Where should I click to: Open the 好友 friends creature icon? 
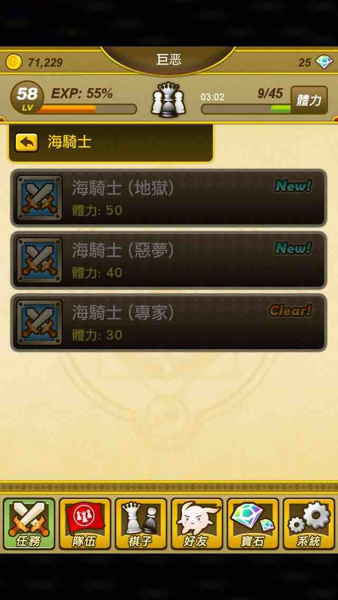[x=197, y=523]
